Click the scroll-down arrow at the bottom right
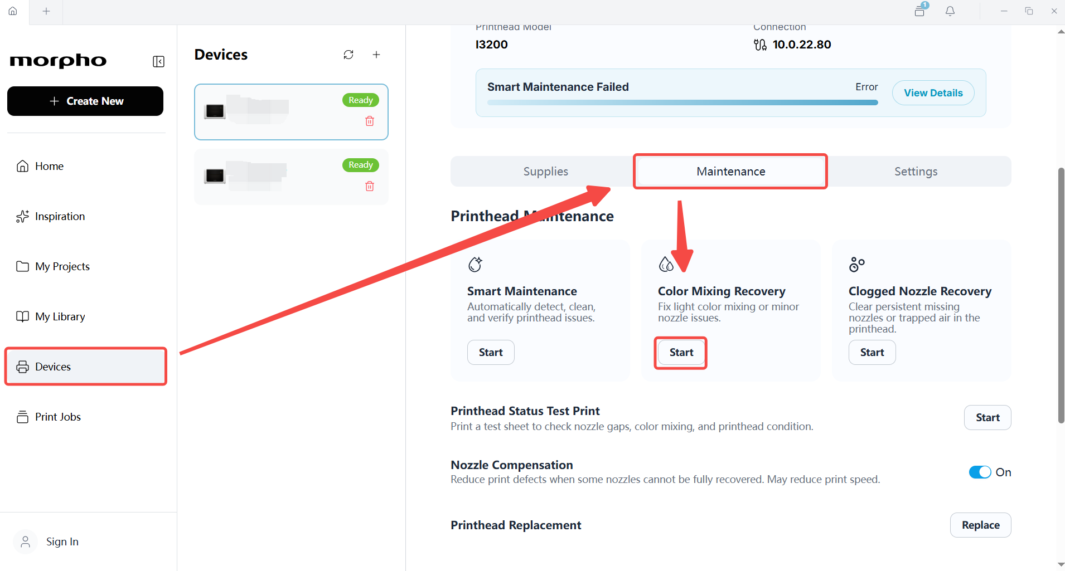This screenshot has width=1065, height=571. tap(1061, 564)
